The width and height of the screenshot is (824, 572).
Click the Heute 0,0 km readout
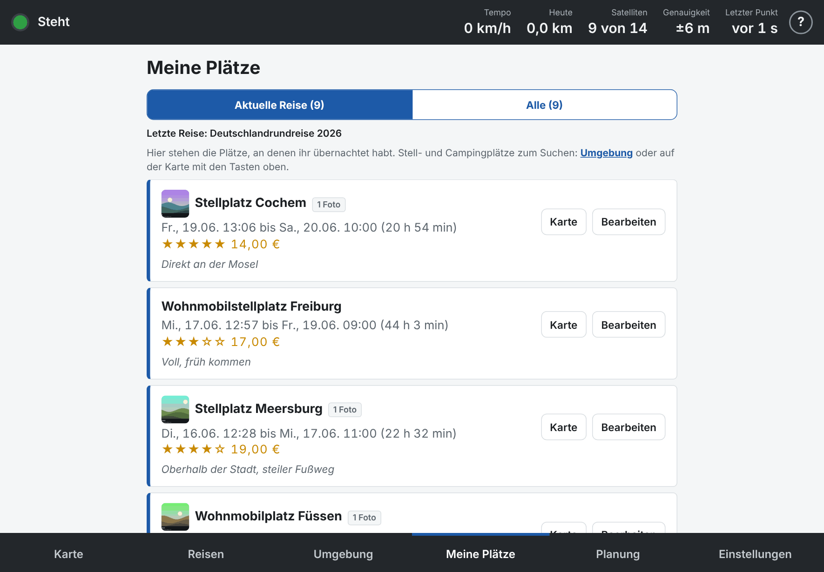549,22
